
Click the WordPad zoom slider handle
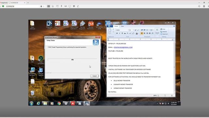click(x=165, y=95)
